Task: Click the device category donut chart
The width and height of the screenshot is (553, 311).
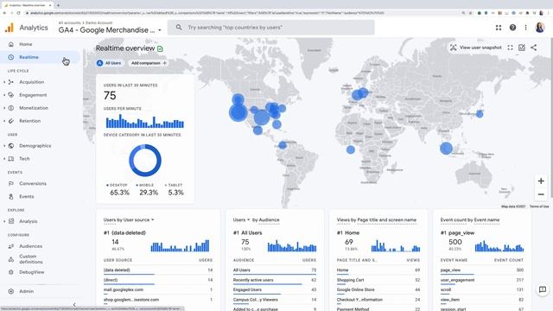Action: 145,161
